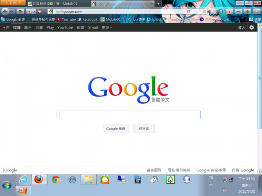
Task: Open 地圖 in the Google bar
Action: click(39, 27)
